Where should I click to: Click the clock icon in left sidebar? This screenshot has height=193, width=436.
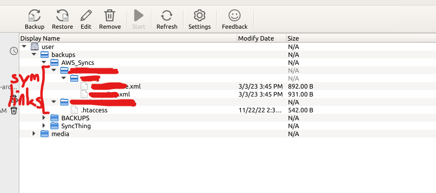14,51
